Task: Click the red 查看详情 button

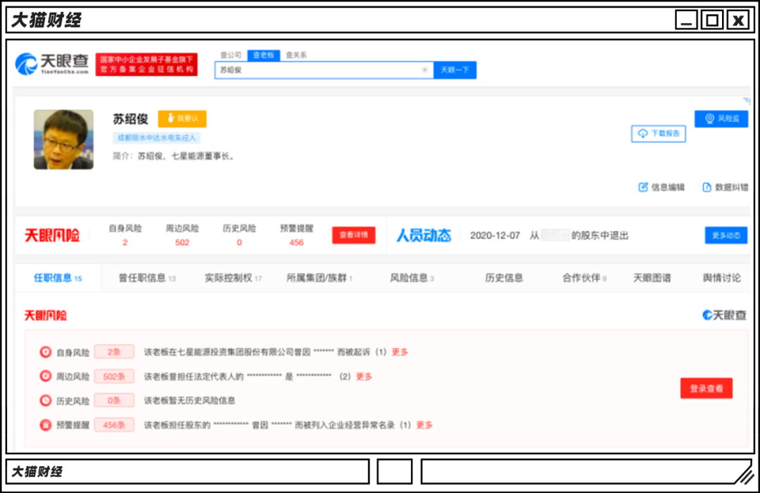Action: tap(354, 235)
